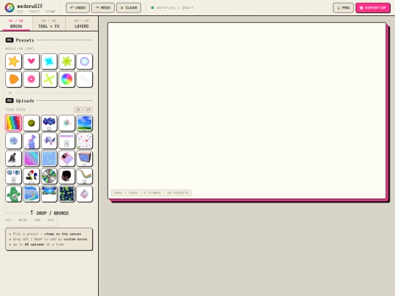Pick the rainbow stripes uploaded GIF
This screenshot has width=395, height=296.
(x=14, y=123)
